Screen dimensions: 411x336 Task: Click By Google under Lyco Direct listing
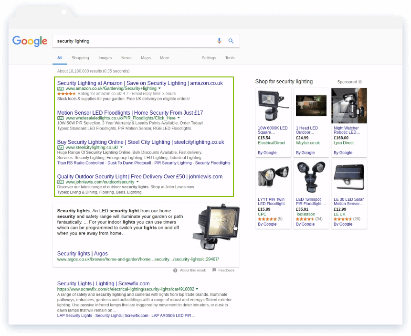343,153
